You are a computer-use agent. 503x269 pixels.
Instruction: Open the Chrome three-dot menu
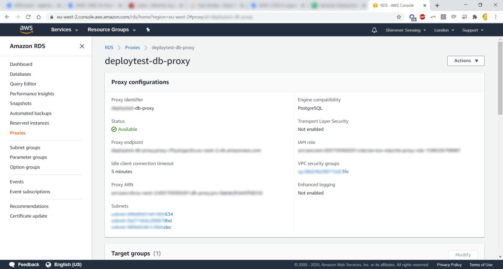pos(495,17)
